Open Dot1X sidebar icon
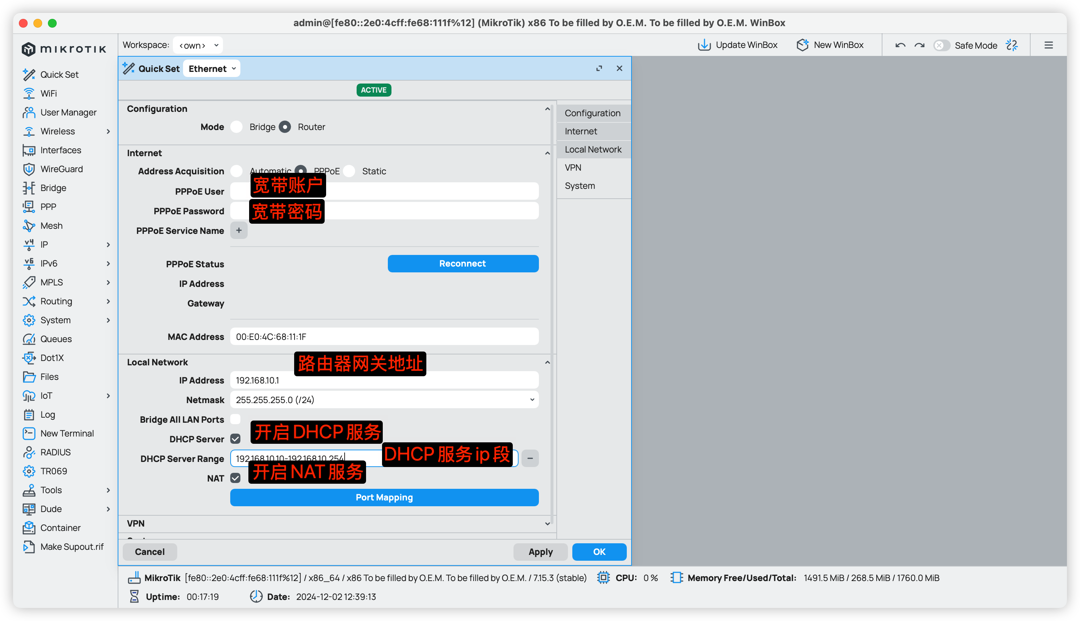The width and height of the screenshot is (1080, 621). 29,357
